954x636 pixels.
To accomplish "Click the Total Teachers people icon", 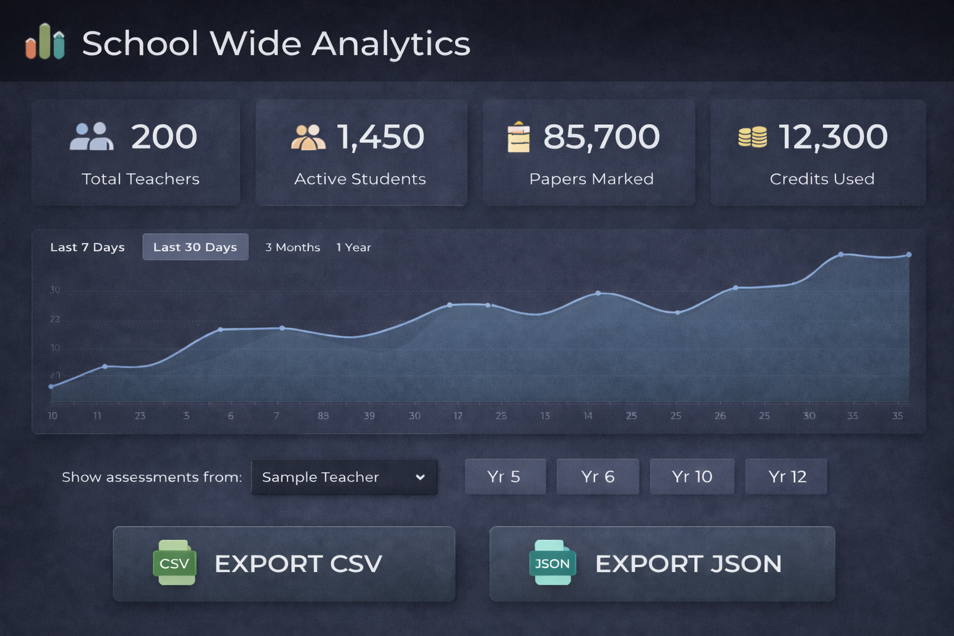I will pos(92,137).
